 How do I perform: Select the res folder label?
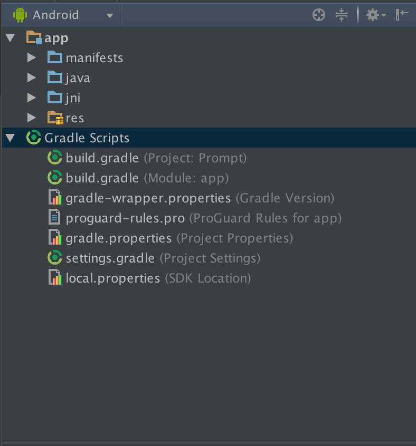[75, 118]
